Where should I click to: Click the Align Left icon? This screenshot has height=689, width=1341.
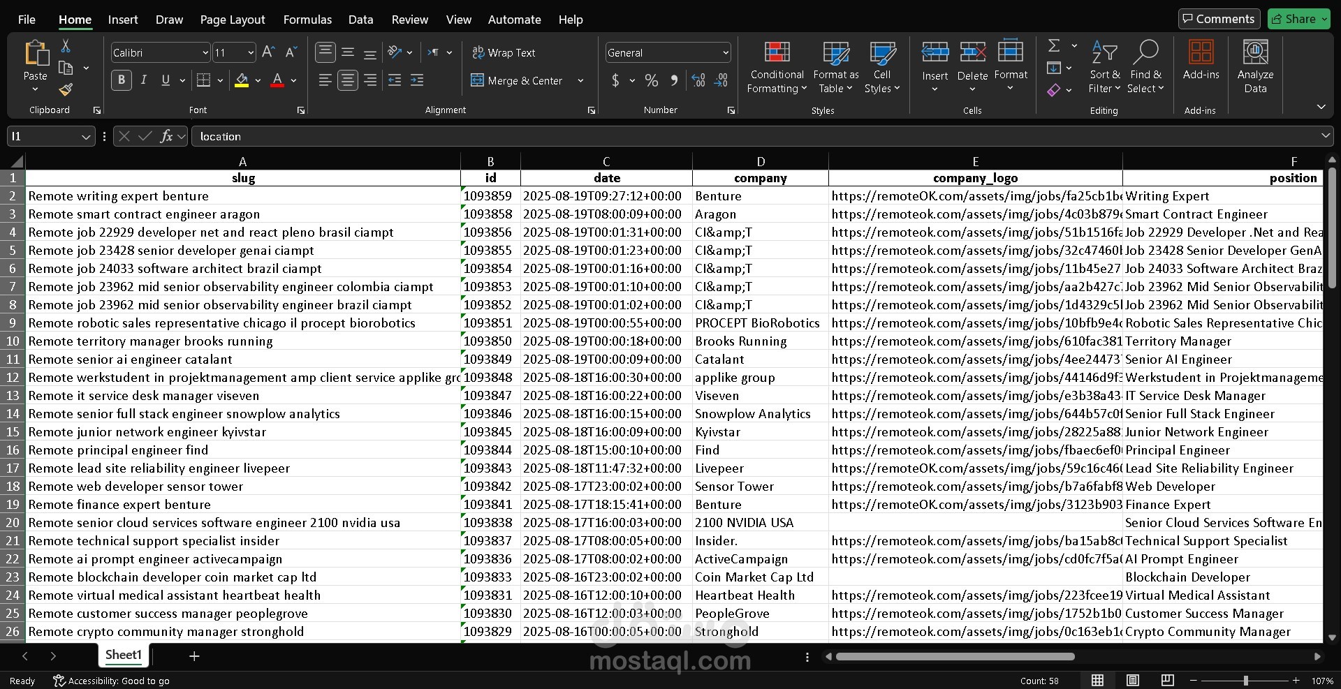click(325, 80)
